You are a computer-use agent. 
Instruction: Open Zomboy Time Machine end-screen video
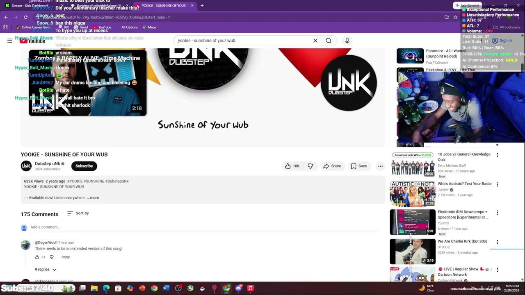coord(88,83)
